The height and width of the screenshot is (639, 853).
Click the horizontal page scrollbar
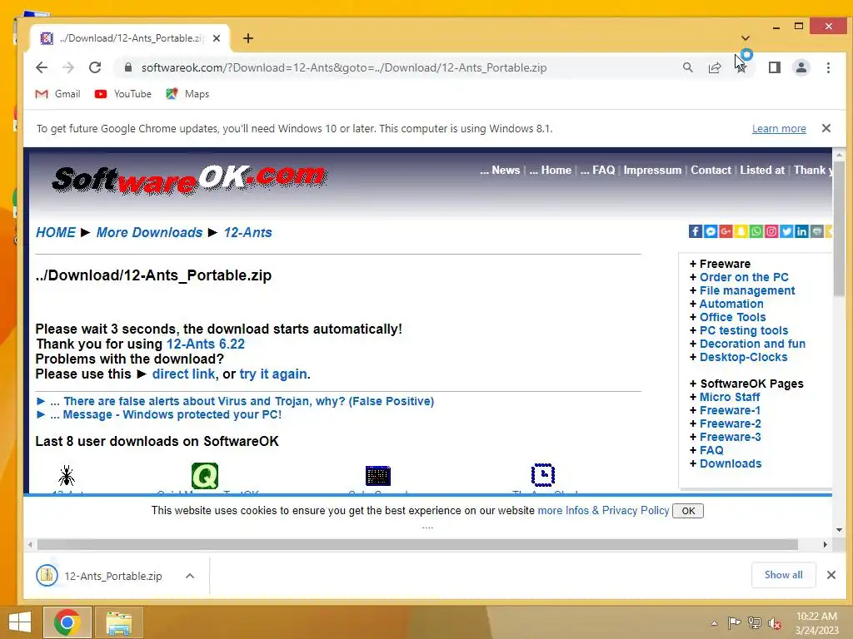[417, 544]
